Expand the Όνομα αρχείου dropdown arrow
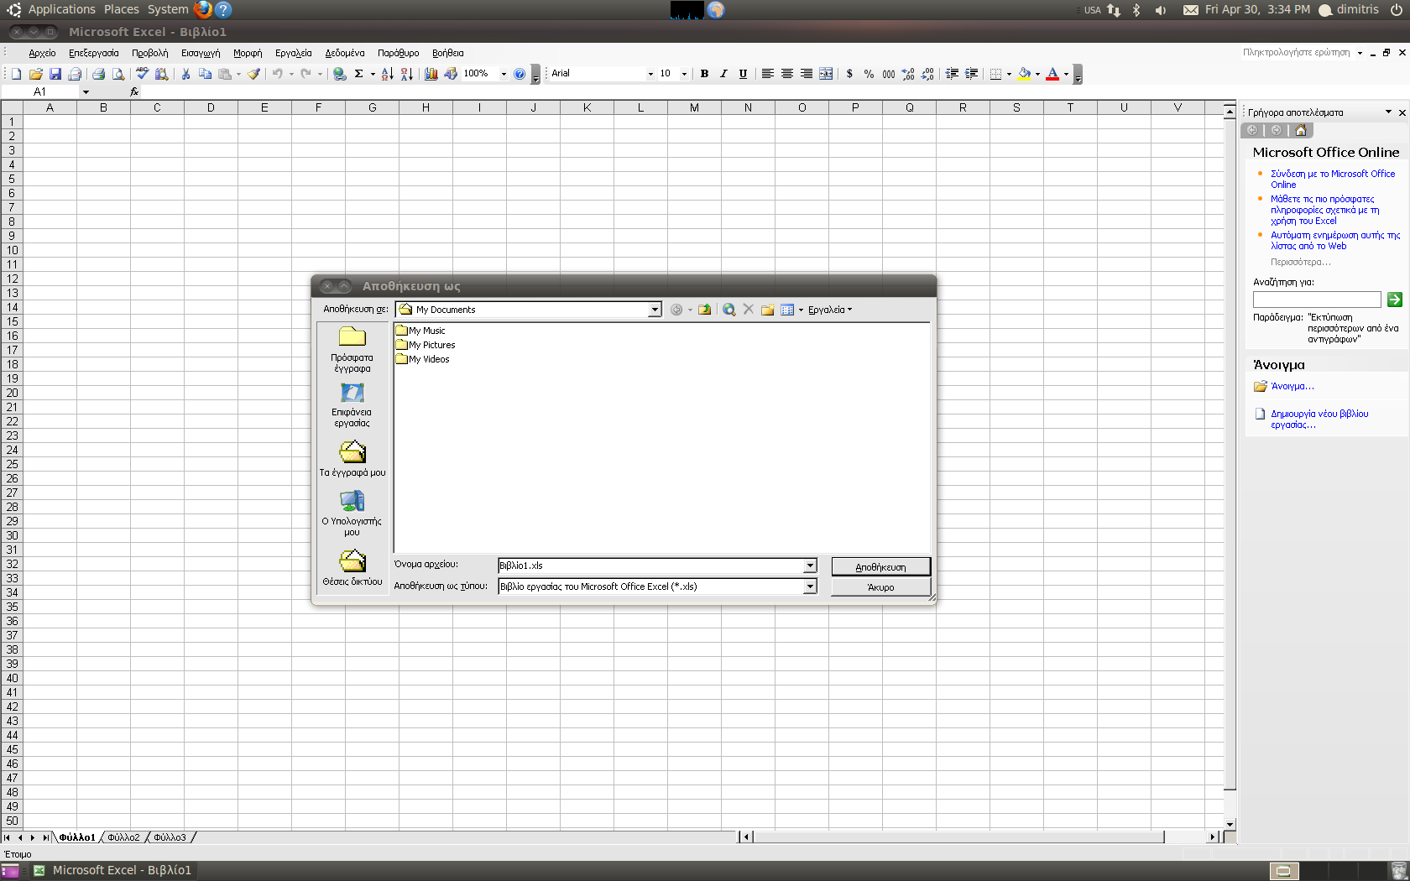The image size is (1410, 881). coord(810,566)
